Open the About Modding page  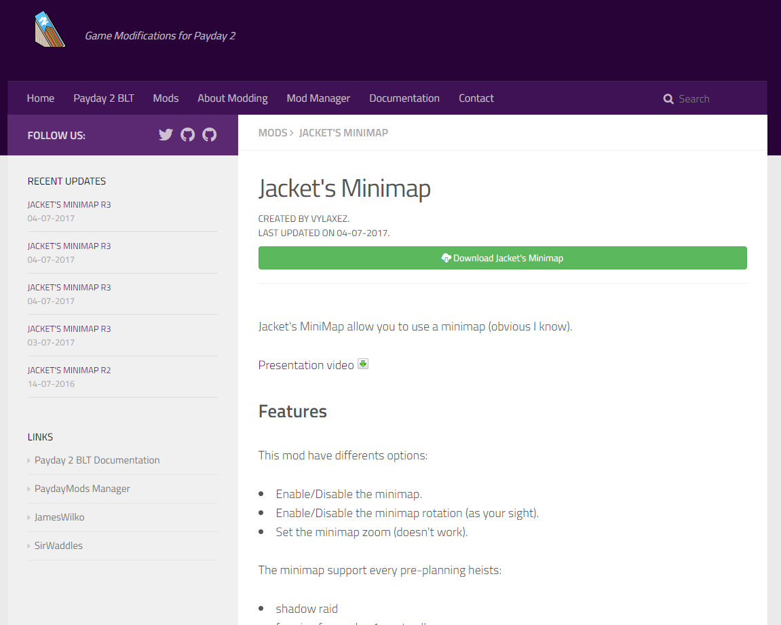pos(233,98)
